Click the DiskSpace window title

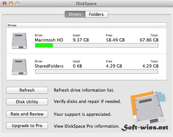(86, 4)
